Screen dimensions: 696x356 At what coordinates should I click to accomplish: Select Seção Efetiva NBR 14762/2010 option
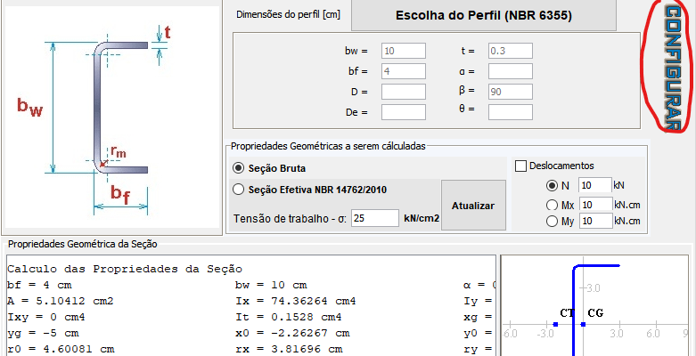[x=238, y=189]
